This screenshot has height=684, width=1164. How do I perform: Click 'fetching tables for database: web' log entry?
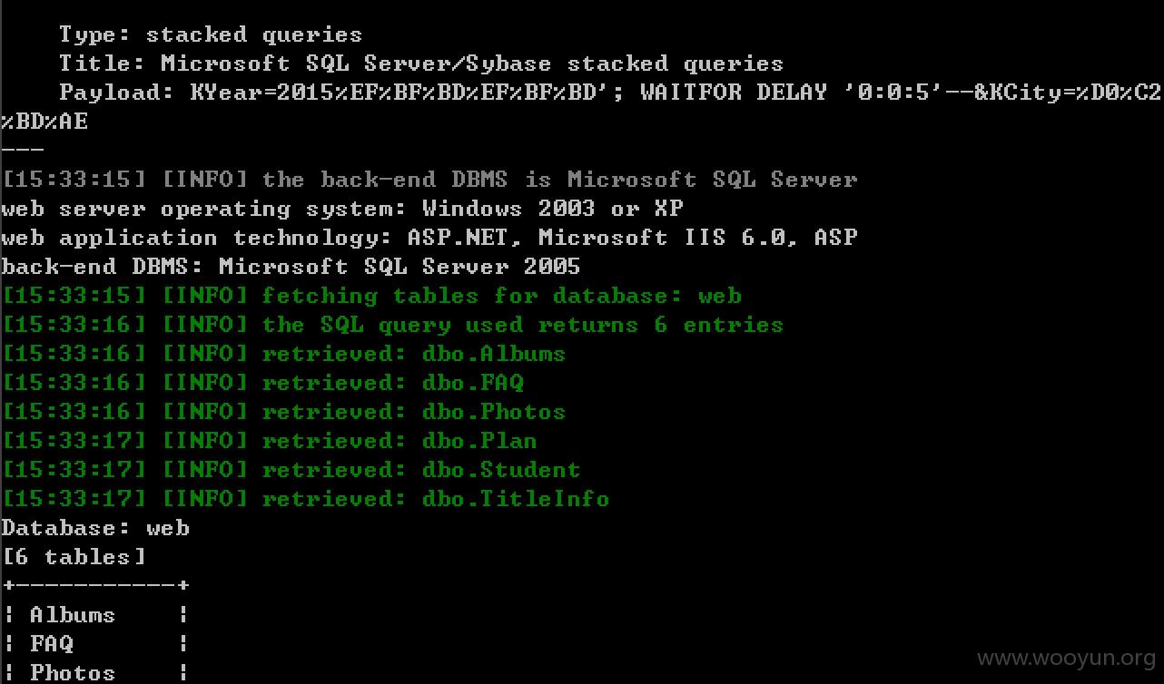pos(371,296)
